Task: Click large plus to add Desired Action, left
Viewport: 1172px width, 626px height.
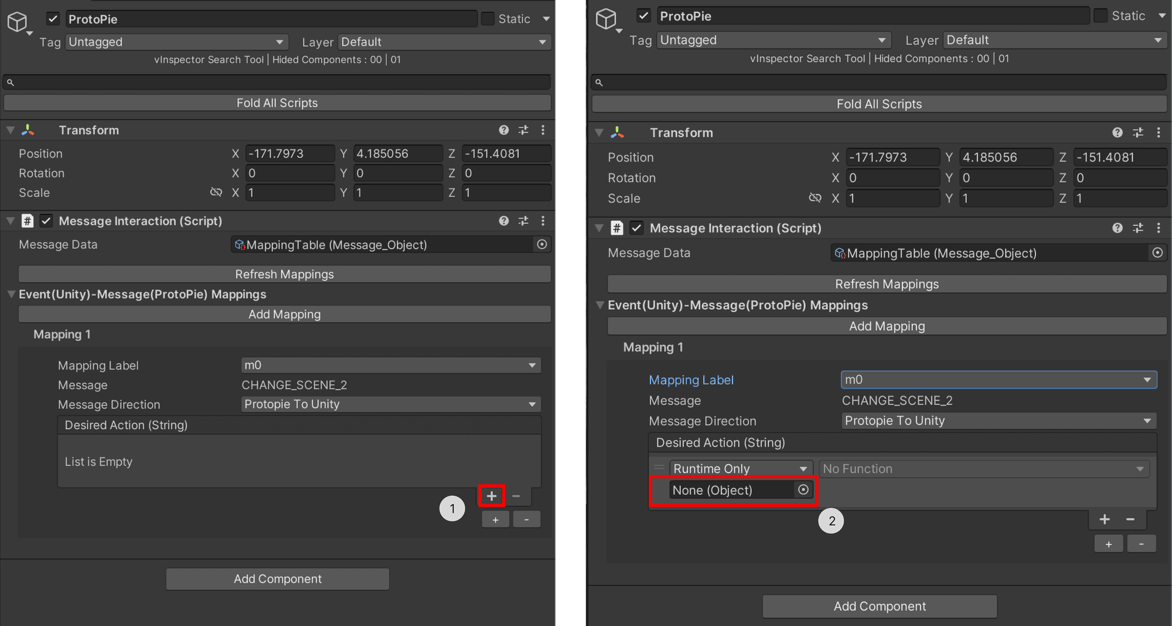Action: point(491,496)
